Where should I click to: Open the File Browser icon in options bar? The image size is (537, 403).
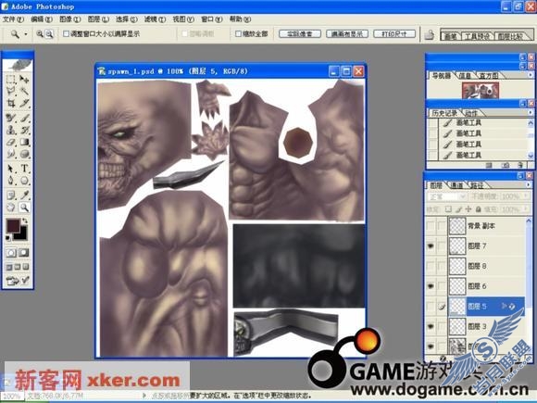tap(430, 34)
